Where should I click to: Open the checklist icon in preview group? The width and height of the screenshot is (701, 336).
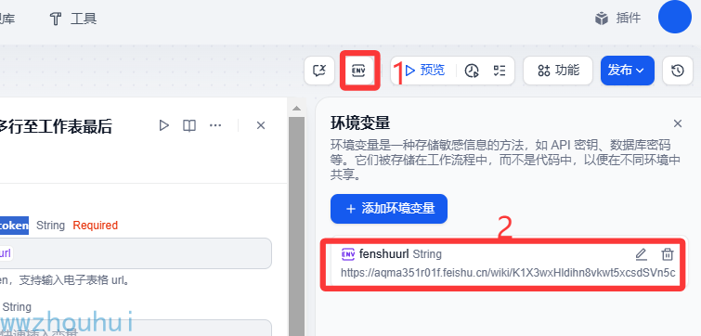coord(500,71)
